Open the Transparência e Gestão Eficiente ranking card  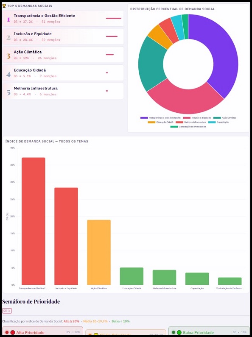pos(63,19)
